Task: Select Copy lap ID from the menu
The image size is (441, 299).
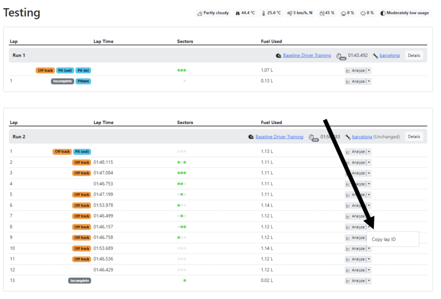Action: pos(384,239)
